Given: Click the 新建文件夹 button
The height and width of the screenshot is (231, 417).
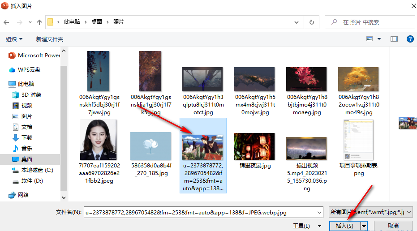Looking at the screenshot, I should pyautogui.click(x=50, y=39).
